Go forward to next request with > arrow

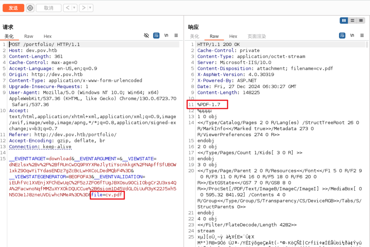(x=84, y=8)
